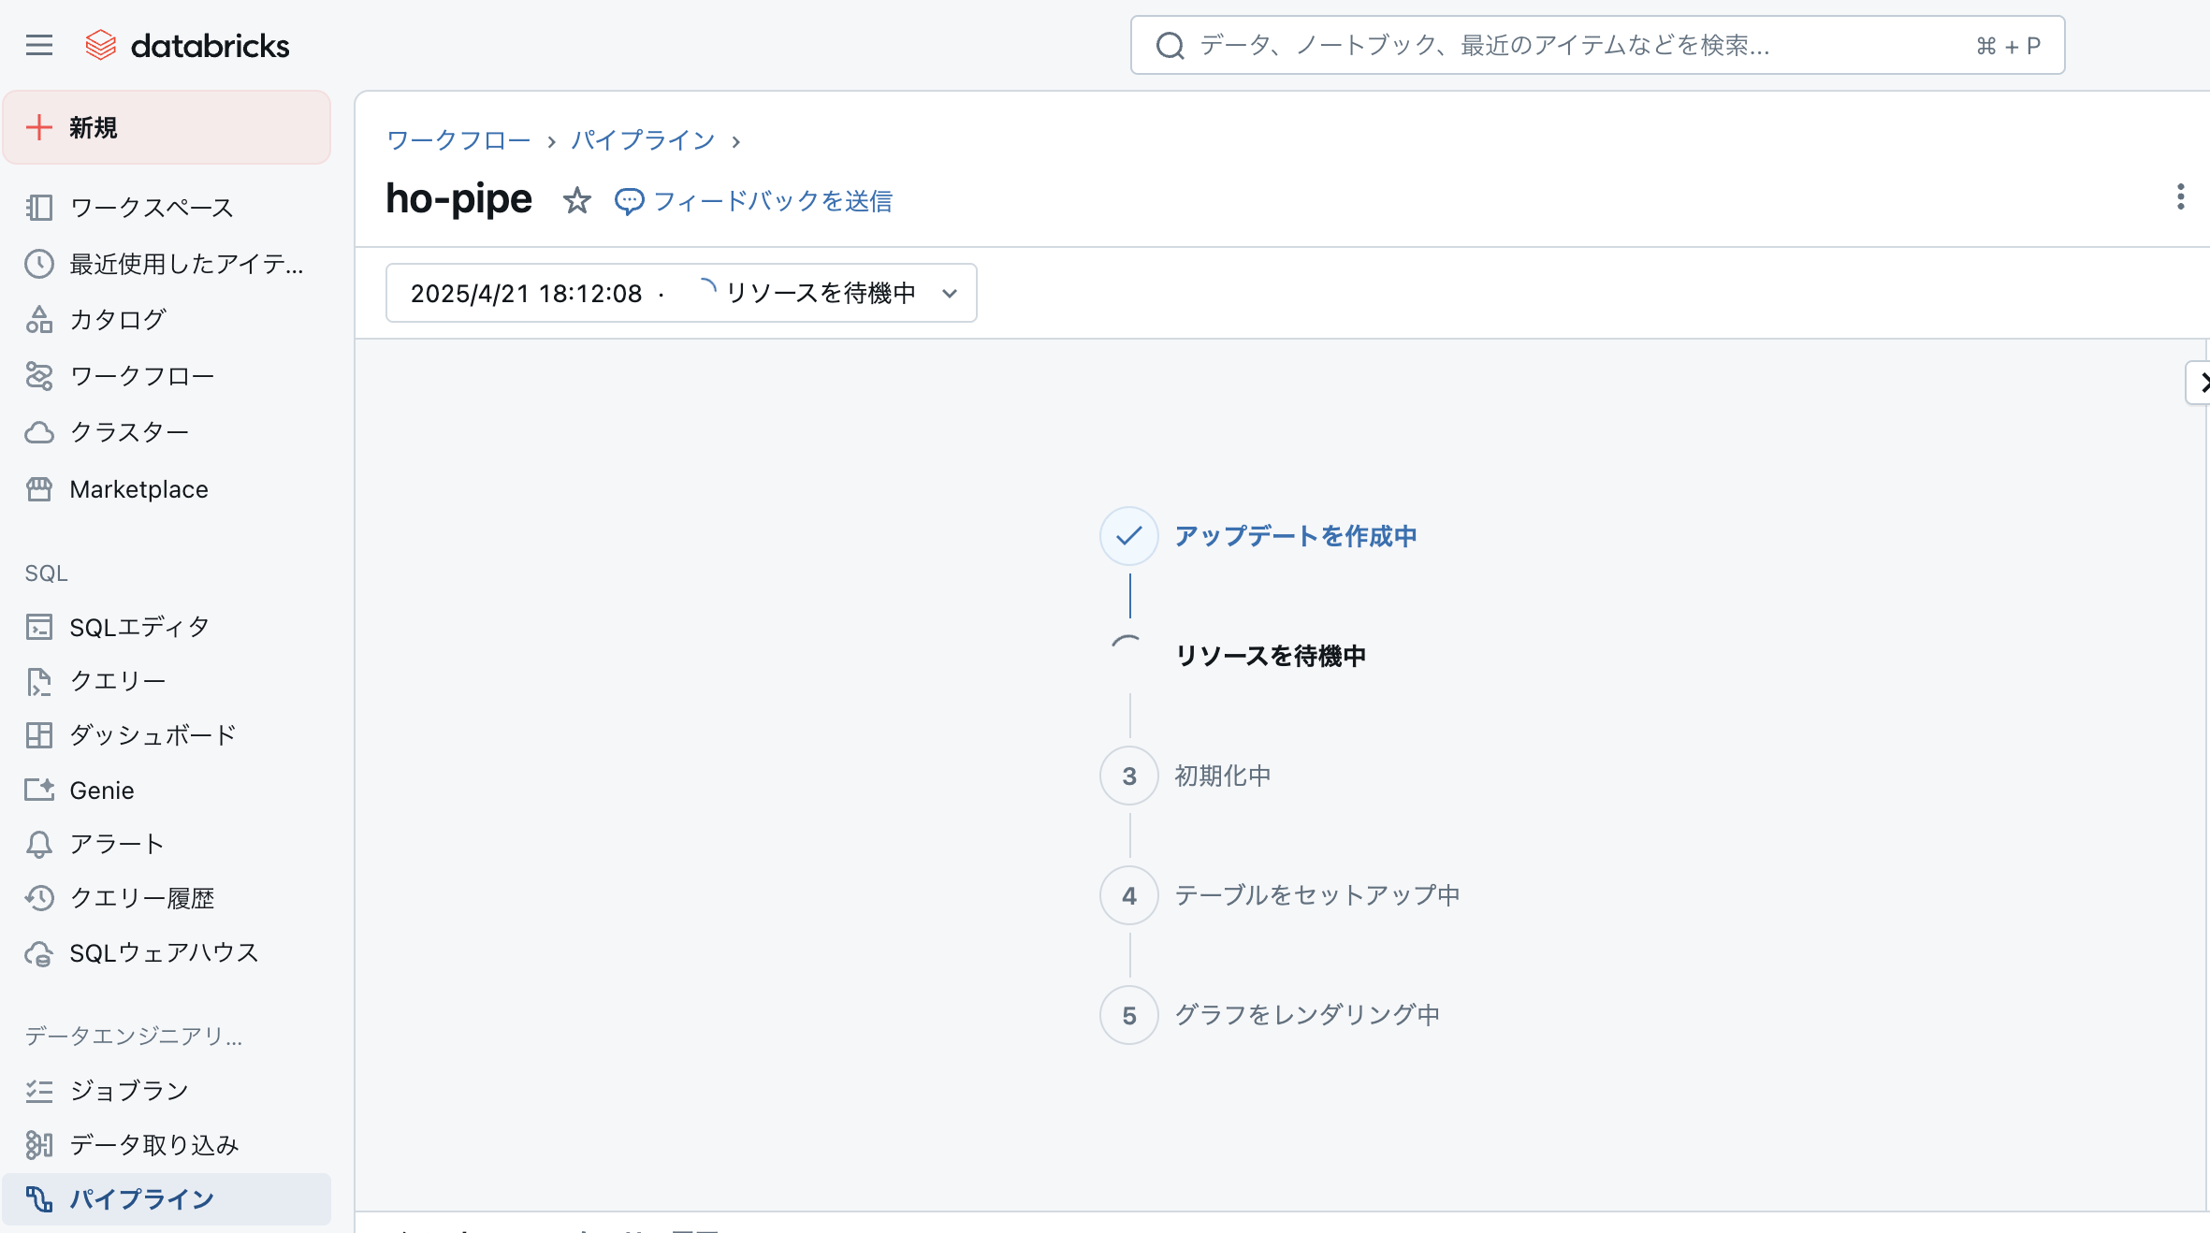
Task: Open the カタログ sidebar icon
Action: pyautogui.click(x=39, y=319)
